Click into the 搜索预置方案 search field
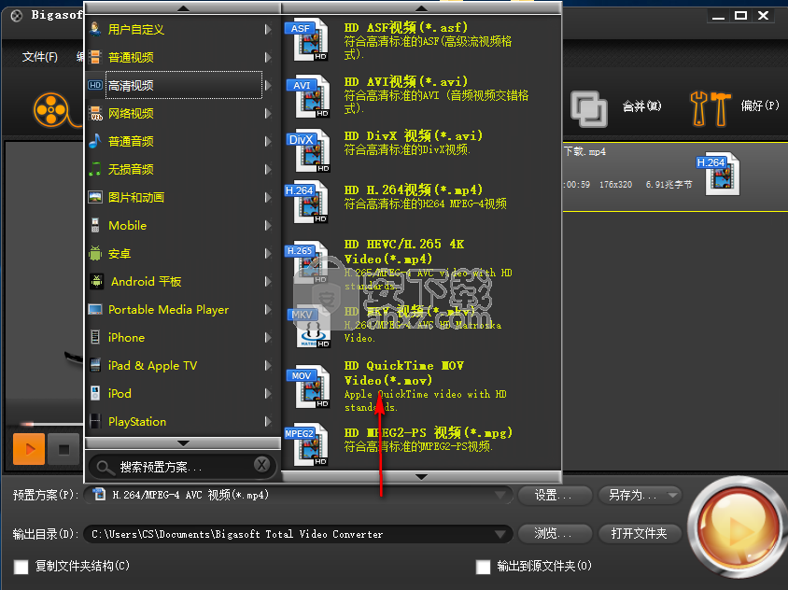 [183, 467]
